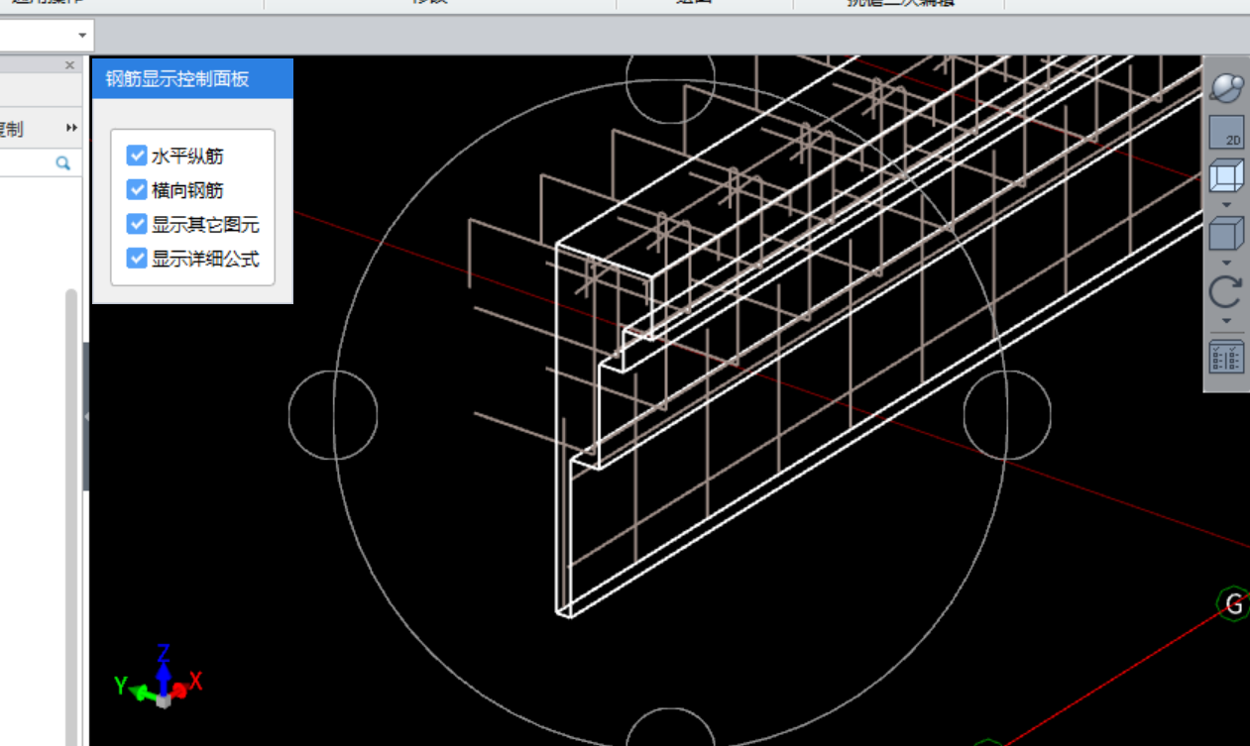Uncheck the 横向钢筋 checkbox
The height and width of the screenshot is (746, 1250).
tap(137, 189)
